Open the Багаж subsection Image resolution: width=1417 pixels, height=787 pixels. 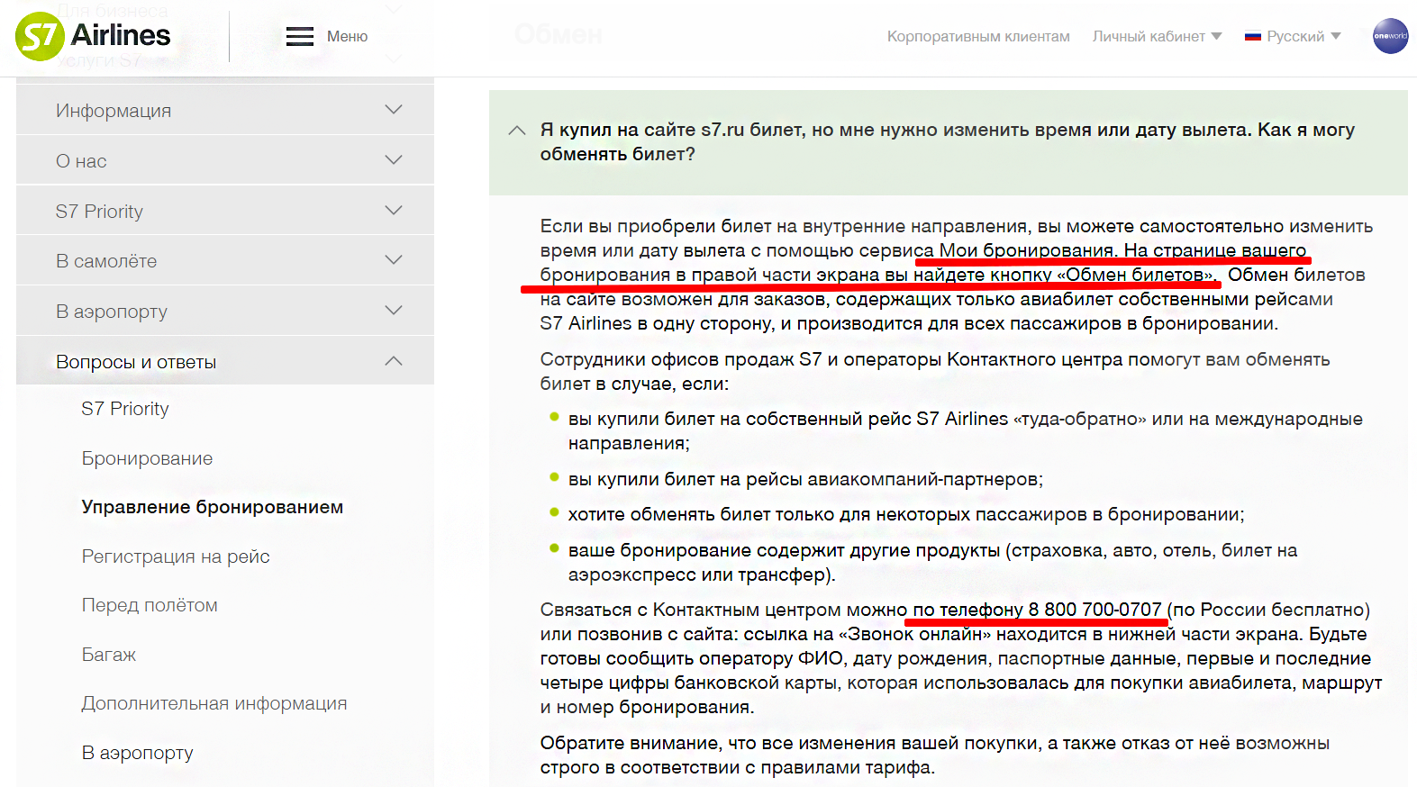(x=108, y=655)
